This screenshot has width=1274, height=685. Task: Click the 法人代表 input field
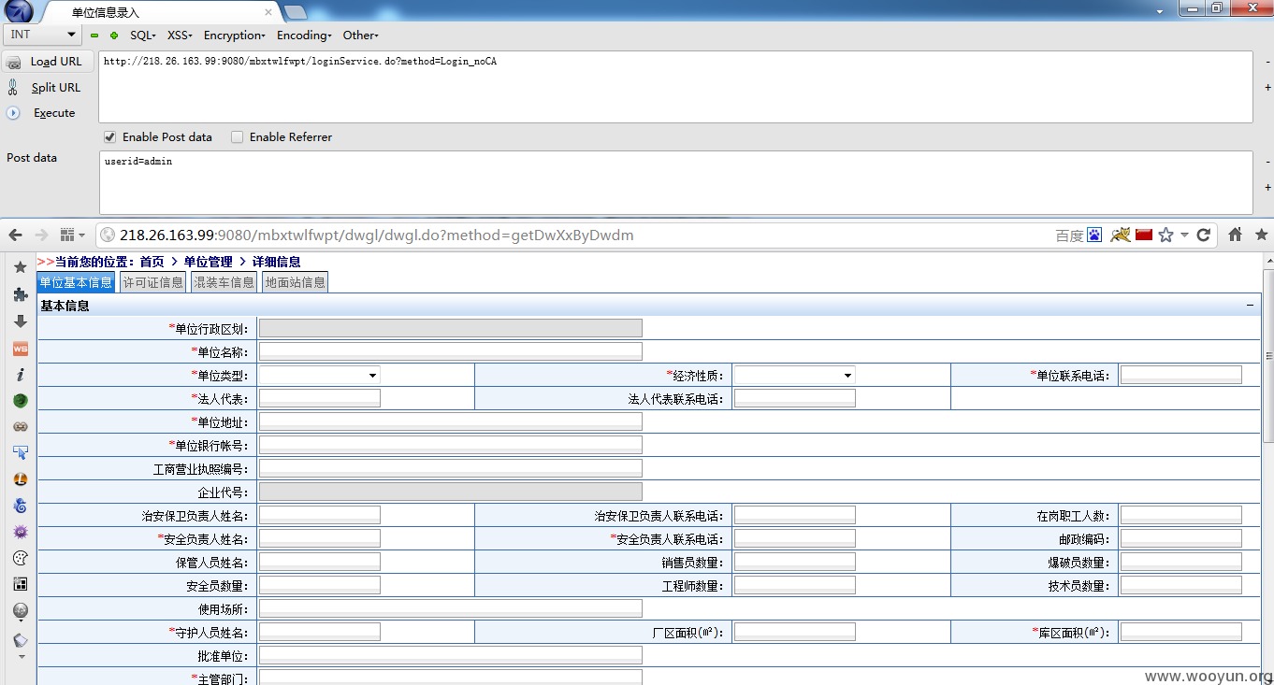pyautogui.click(x=320, y=398)
